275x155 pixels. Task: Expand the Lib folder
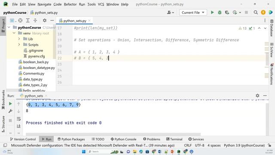click(19, 39)
